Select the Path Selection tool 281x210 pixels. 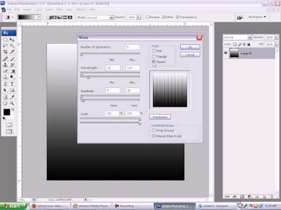5,90
